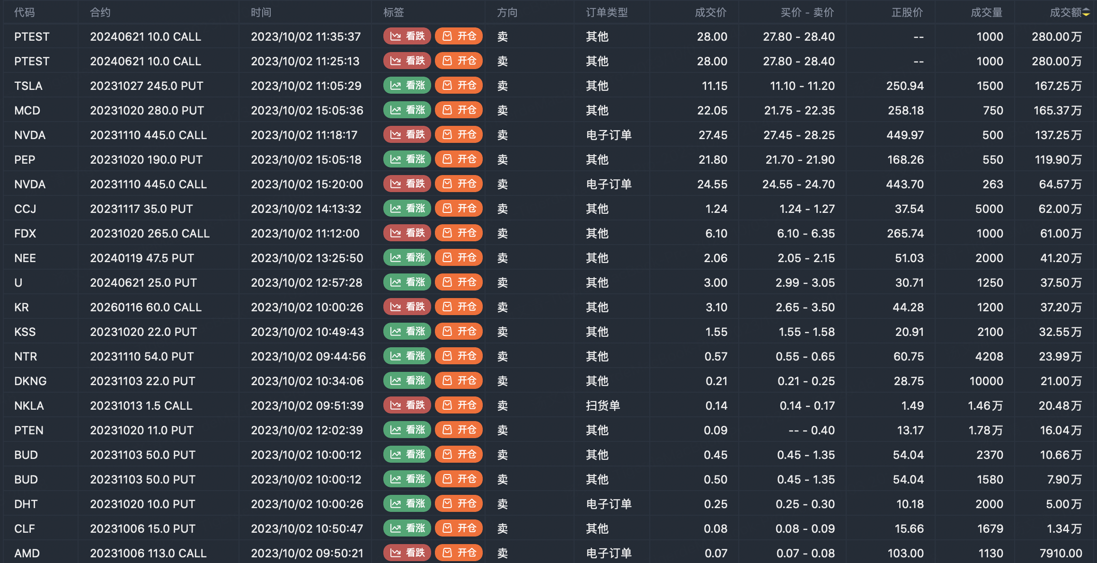Image resolution: width=1097 pixels, height=563 pixels.
Task: Open the NVDA ticker at 11:18:17
Action: click(x=30, y=135)
